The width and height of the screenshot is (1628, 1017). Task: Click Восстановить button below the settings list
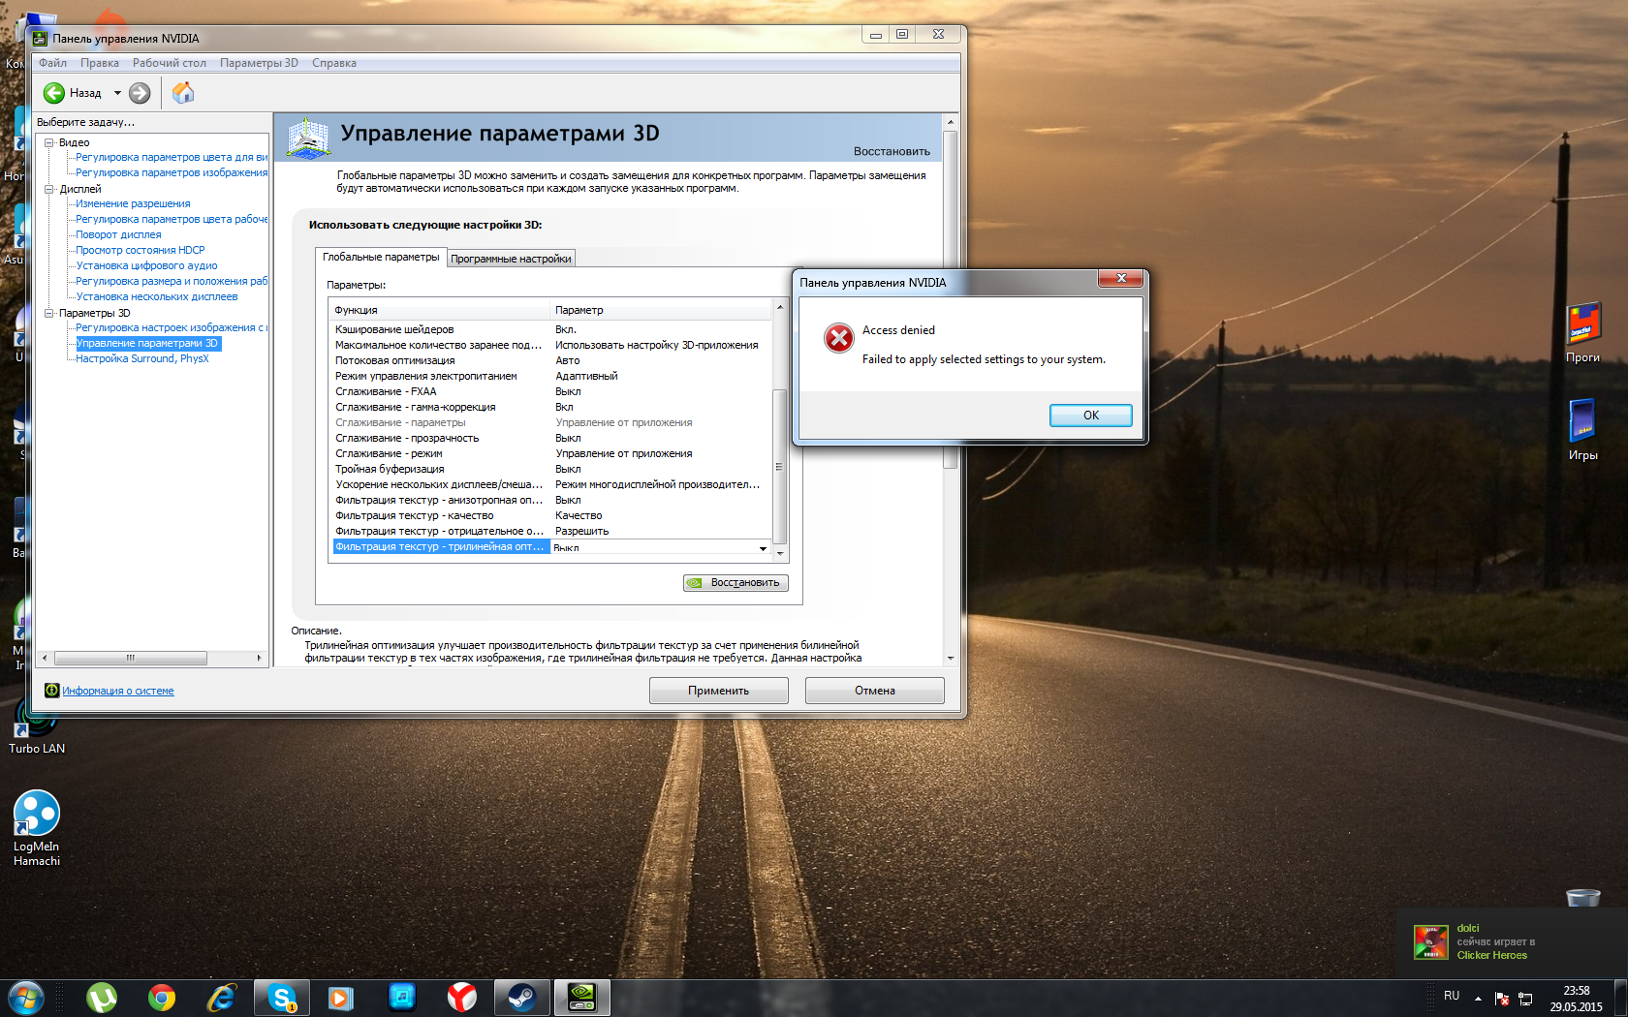click(736, 583)
